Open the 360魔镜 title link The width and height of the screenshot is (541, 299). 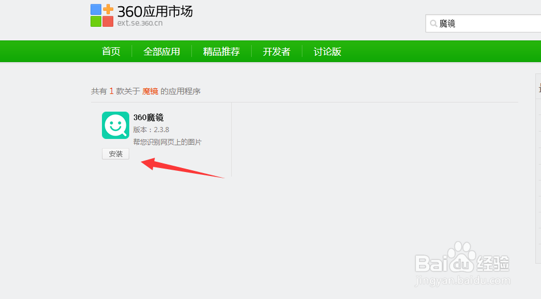(x=149, y=117)
